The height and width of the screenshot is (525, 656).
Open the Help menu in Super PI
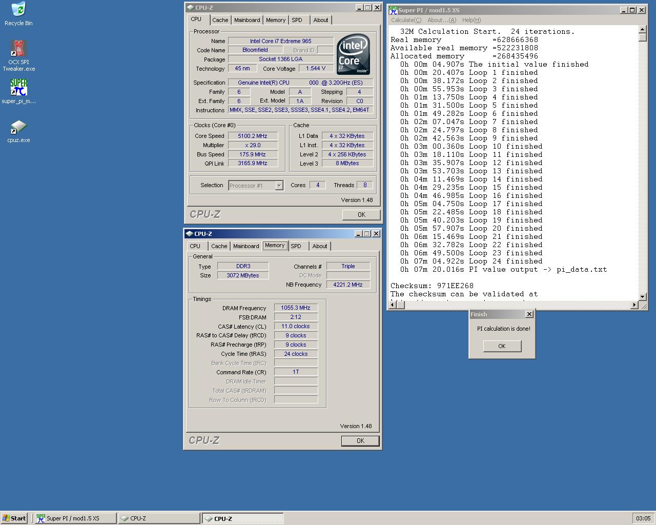pos(471,20)
